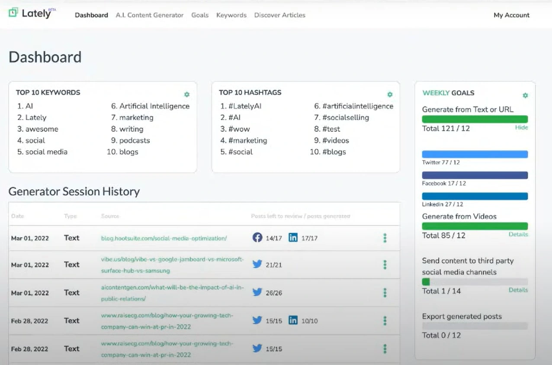Show Details for Generate from Videos
Screen dimensions: 552x365
click(x=518, y=234)
